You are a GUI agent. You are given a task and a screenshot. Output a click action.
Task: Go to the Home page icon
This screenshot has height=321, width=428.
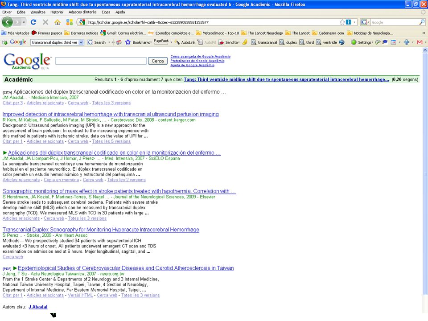(58, 22)
